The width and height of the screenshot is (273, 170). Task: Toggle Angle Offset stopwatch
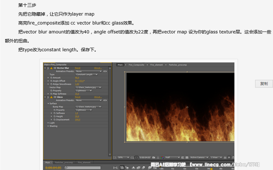(51, 81)
